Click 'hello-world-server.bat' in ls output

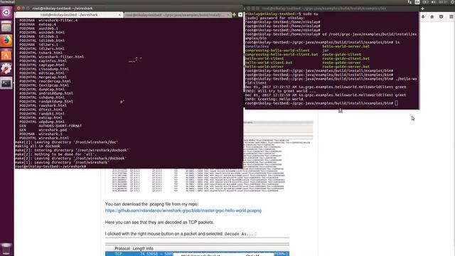pyautogui.click(x=346, y=46)
